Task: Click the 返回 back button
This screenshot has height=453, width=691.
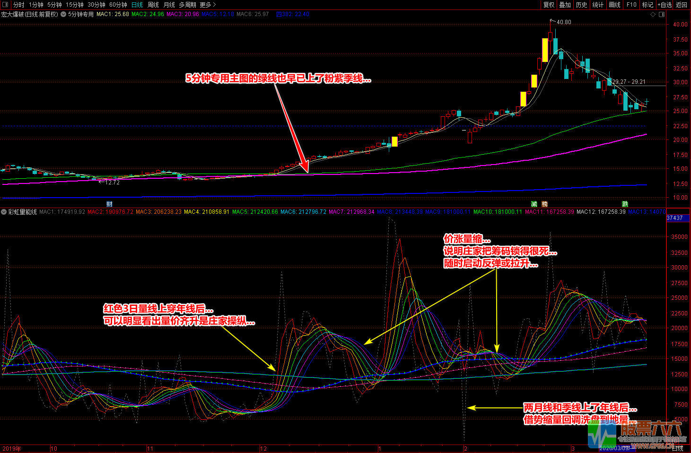Action: (x=682, y=5)
